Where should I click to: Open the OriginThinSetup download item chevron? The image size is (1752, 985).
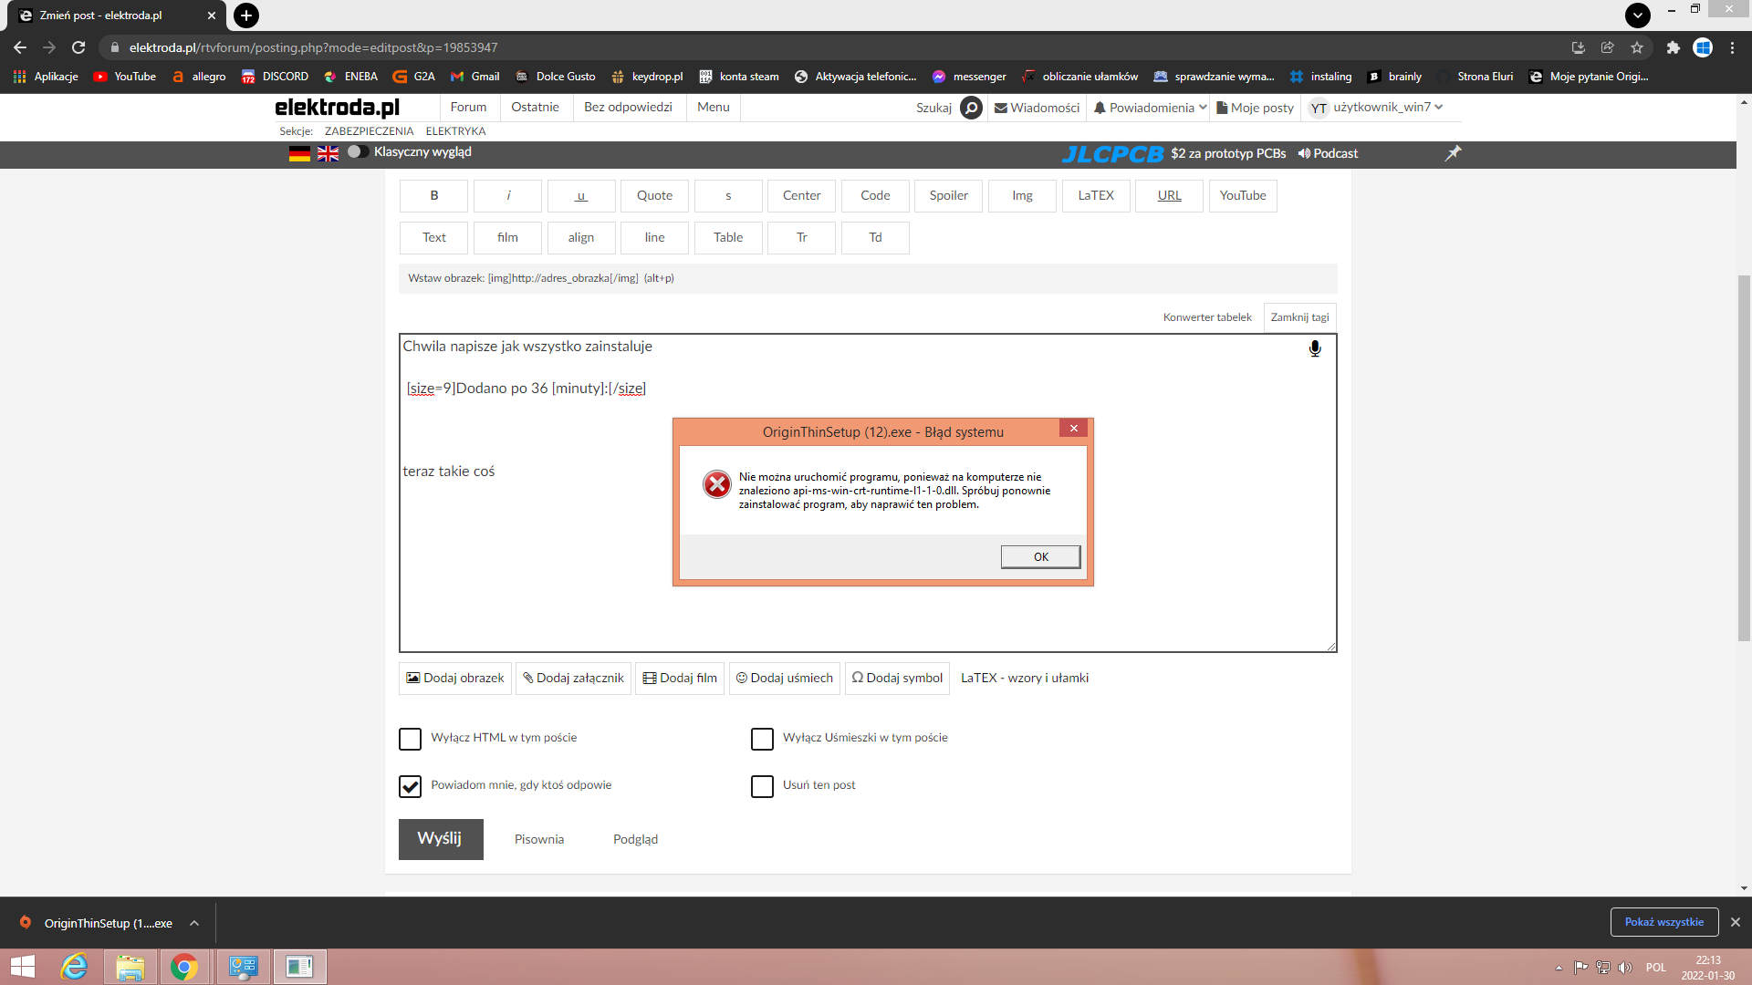[194, 923]
